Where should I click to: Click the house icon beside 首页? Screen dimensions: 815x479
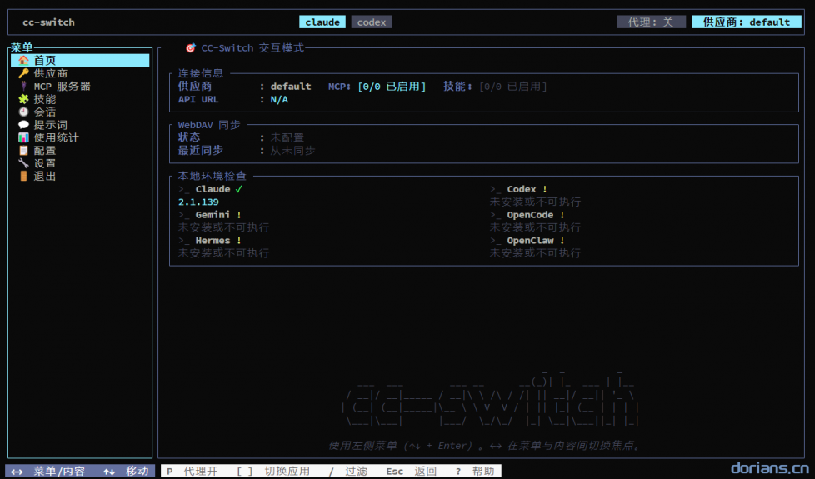(x=23, y=60)
